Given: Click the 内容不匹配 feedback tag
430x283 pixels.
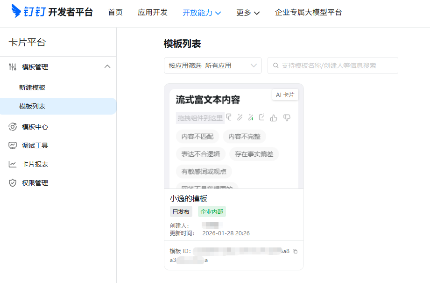Looking at the screenshot, I should [x=197, y=137].
